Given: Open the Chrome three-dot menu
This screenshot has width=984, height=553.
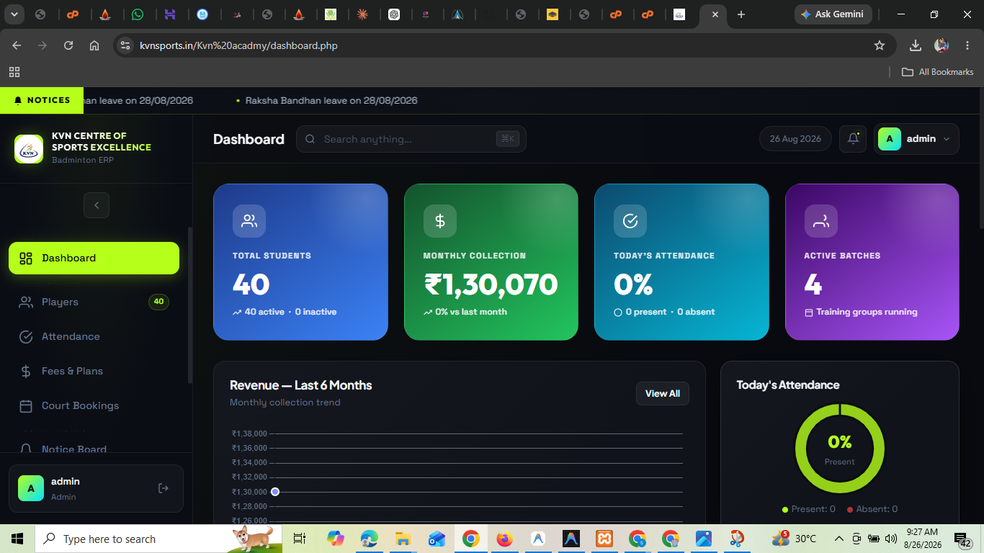Looking at the screenshot, I should point(967,45).
